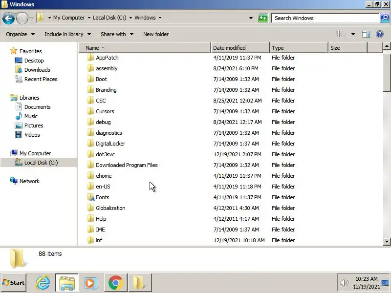
Task: Select Libraries in the navigation pane
Action: click(x=29, y=98)
